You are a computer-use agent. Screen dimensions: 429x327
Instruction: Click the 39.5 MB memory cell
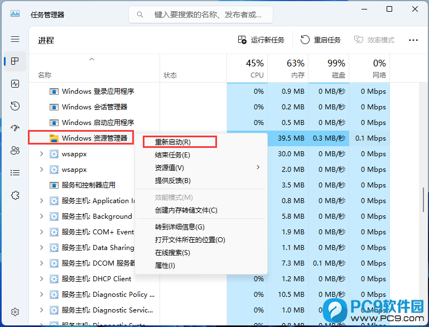(288, 138)
